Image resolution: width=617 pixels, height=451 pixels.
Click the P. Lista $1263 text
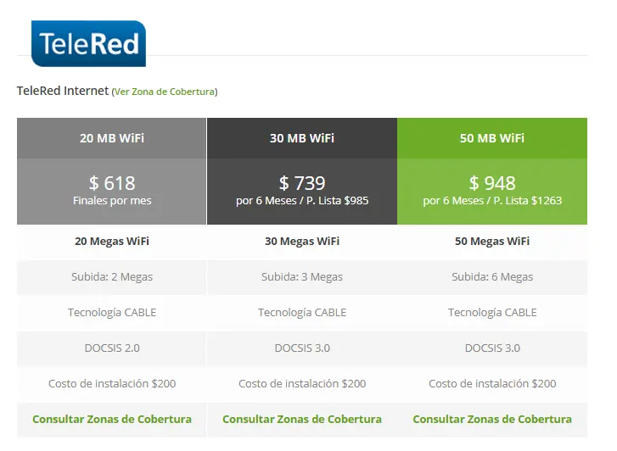pyautogui.click(x=527, y=201)
